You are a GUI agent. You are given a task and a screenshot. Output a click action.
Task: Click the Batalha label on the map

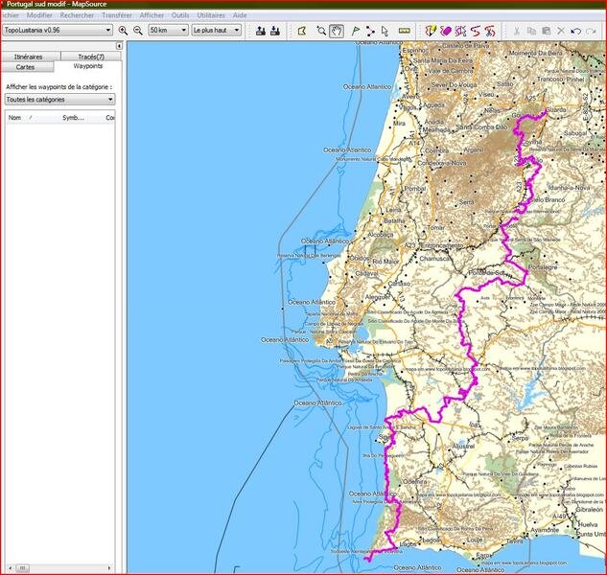[x=394, y=220]
